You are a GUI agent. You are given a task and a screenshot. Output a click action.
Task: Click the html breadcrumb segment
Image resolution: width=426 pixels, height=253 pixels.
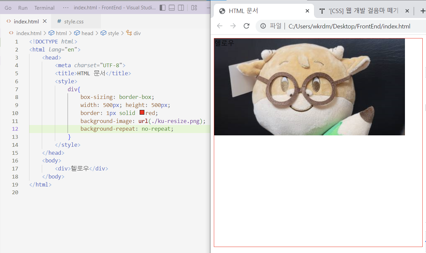(x=58, y=33)
